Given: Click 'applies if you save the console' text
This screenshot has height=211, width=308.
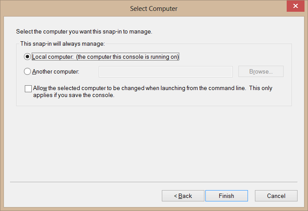Looking at the screenshot, I should click(74, 96).
